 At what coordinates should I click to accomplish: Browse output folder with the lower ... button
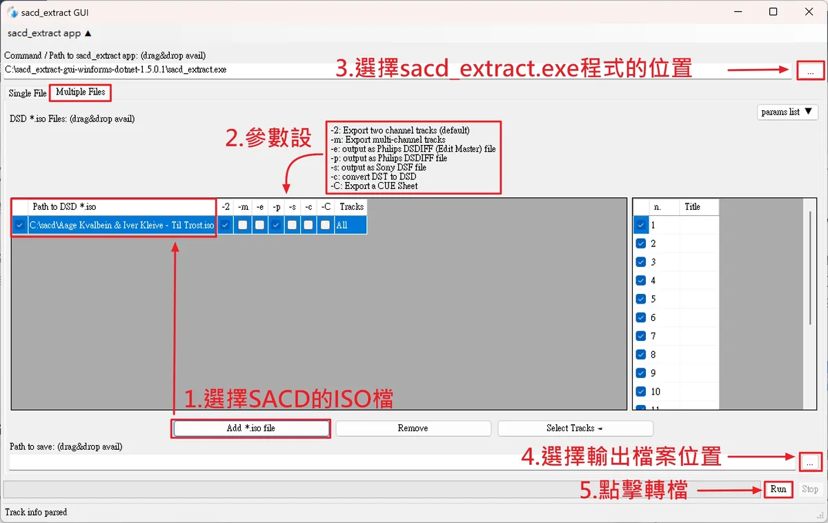(x=811, y=462)
